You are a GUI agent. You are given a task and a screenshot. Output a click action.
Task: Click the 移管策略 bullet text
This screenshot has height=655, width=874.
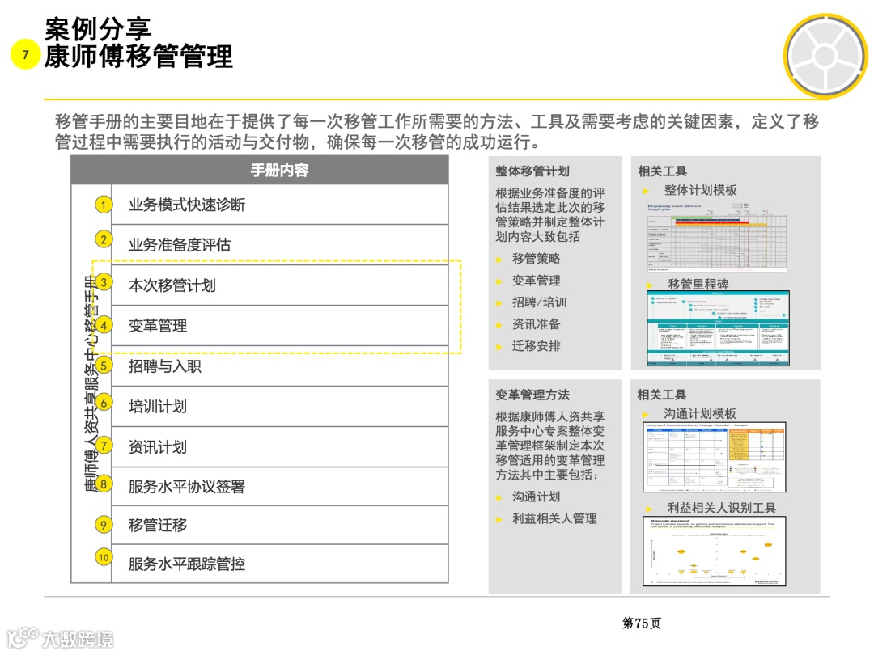(537, 259)
